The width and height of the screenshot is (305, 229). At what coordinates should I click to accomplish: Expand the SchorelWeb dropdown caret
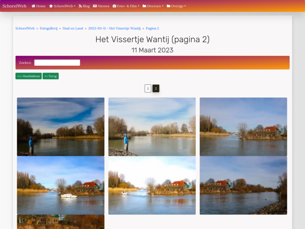tap(74, 6)
